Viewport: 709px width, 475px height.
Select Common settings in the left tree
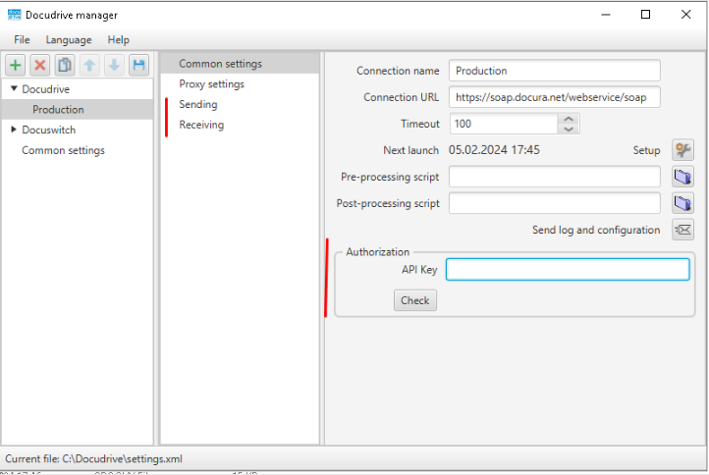click(63, 150)
